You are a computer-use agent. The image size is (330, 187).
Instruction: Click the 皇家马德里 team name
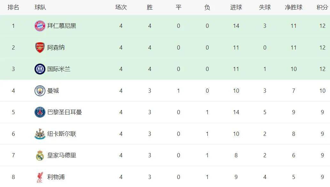point(62,155)
